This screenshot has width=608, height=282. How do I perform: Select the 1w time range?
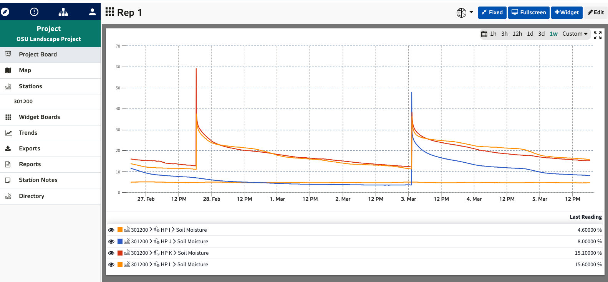553,34
